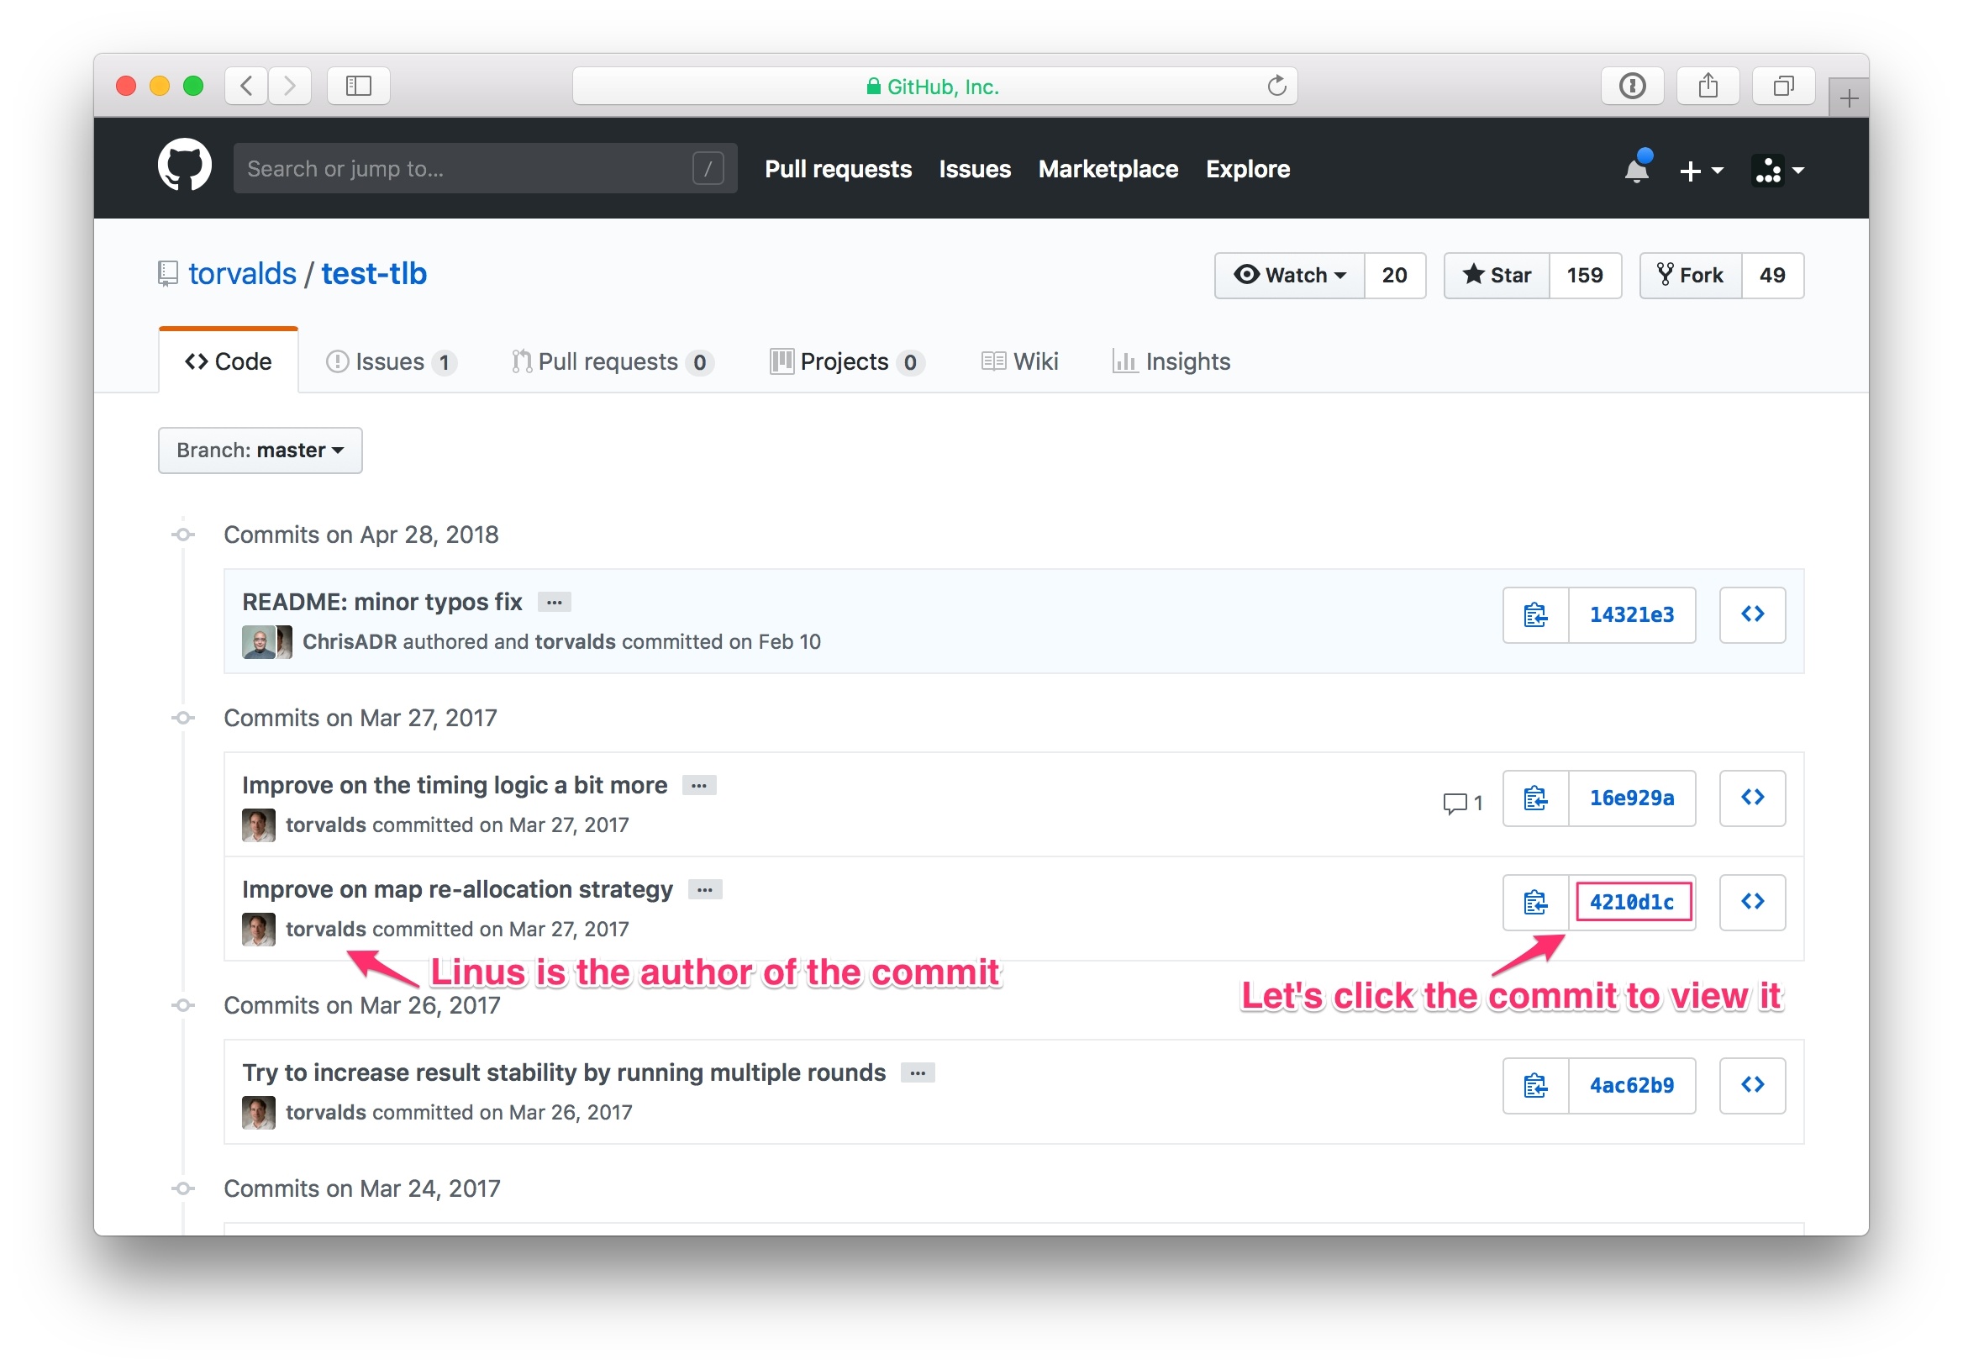The width and height of the screenshot is (1963, 1370).
Task: Open the Branch: master dropdown
Action: pos(260,450)
